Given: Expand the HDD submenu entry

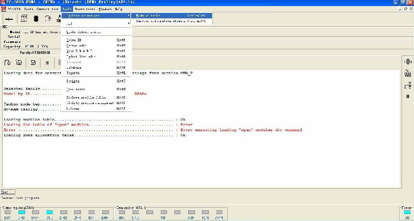Looking at the screenshot, I should [96, 23].
